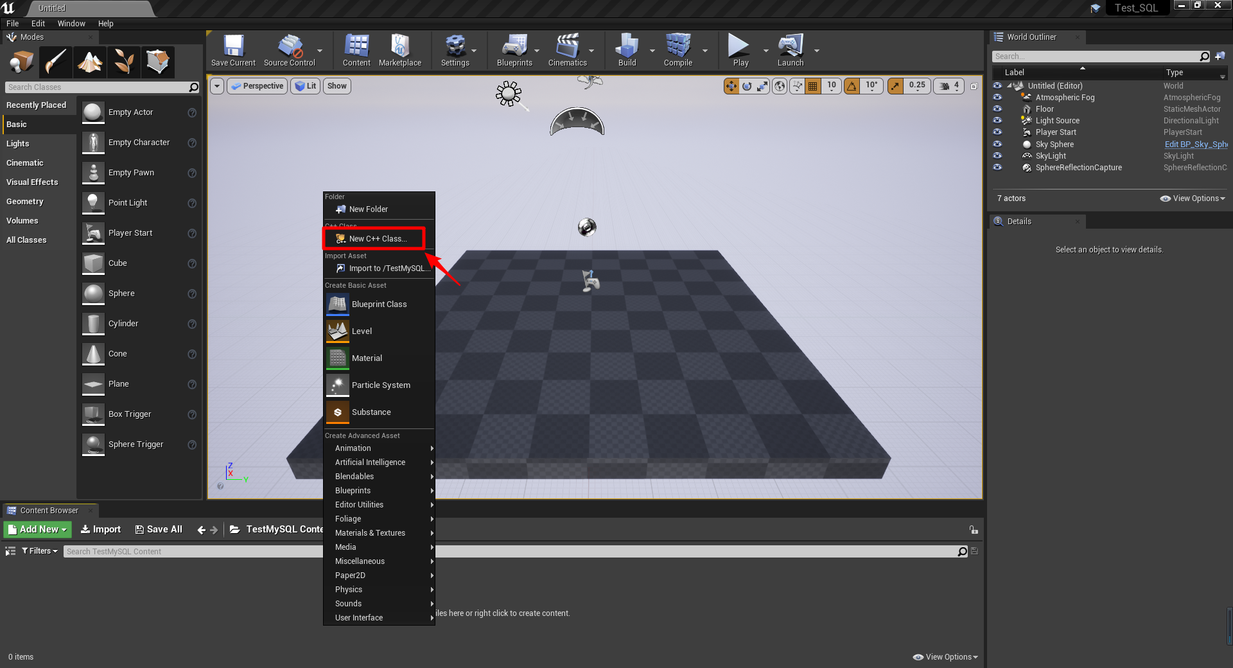The image size is (1233, 668).
Task: Toggle grid snapping in the viewport toolbar
Action: [813, 85]
